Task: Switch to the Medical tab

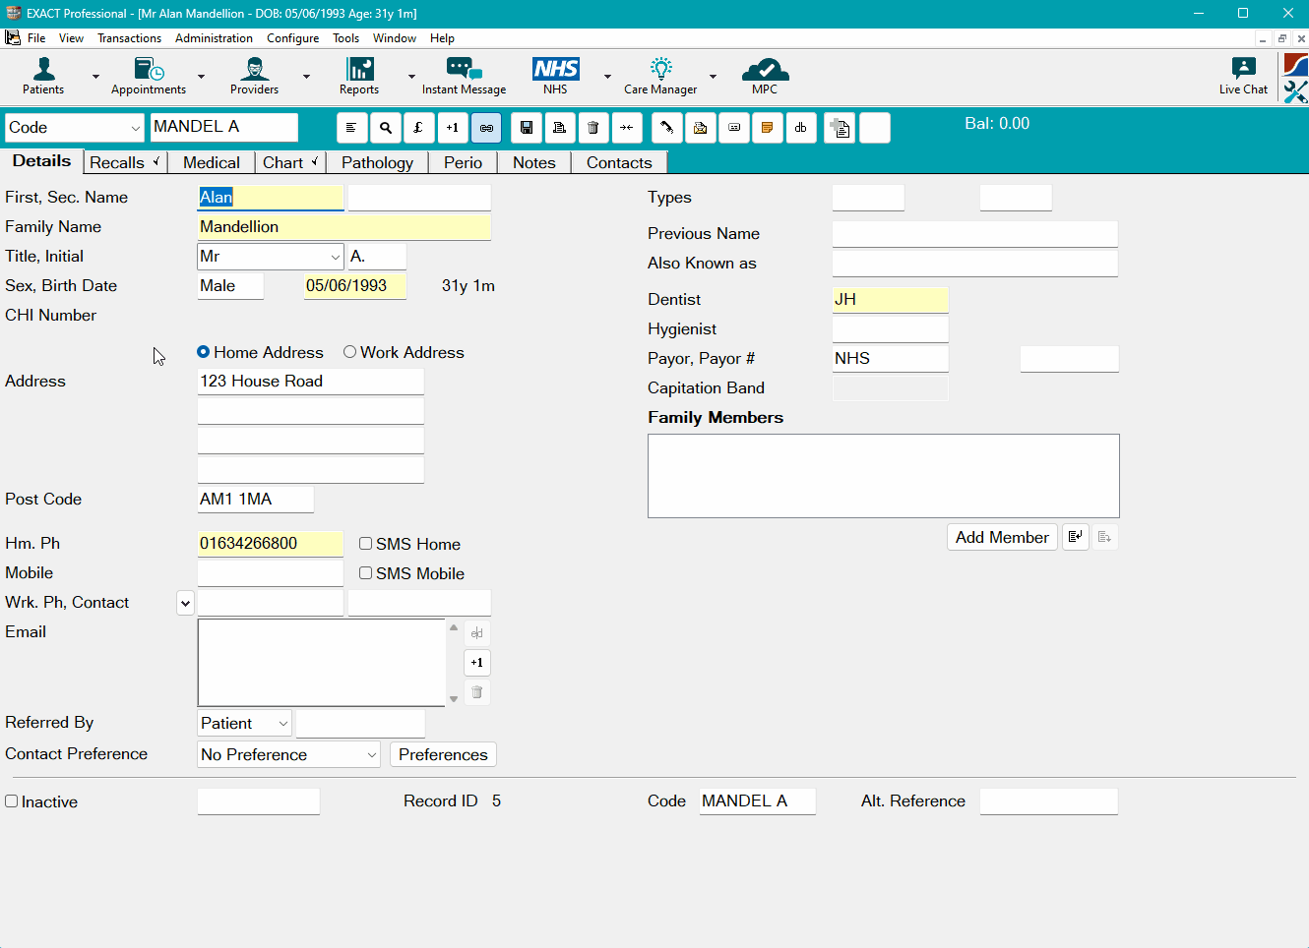Action: pos(211,163)
